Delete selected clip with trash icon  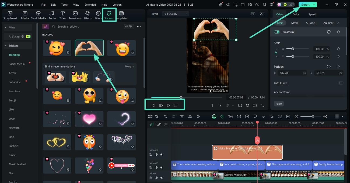[x=182, y=116]
